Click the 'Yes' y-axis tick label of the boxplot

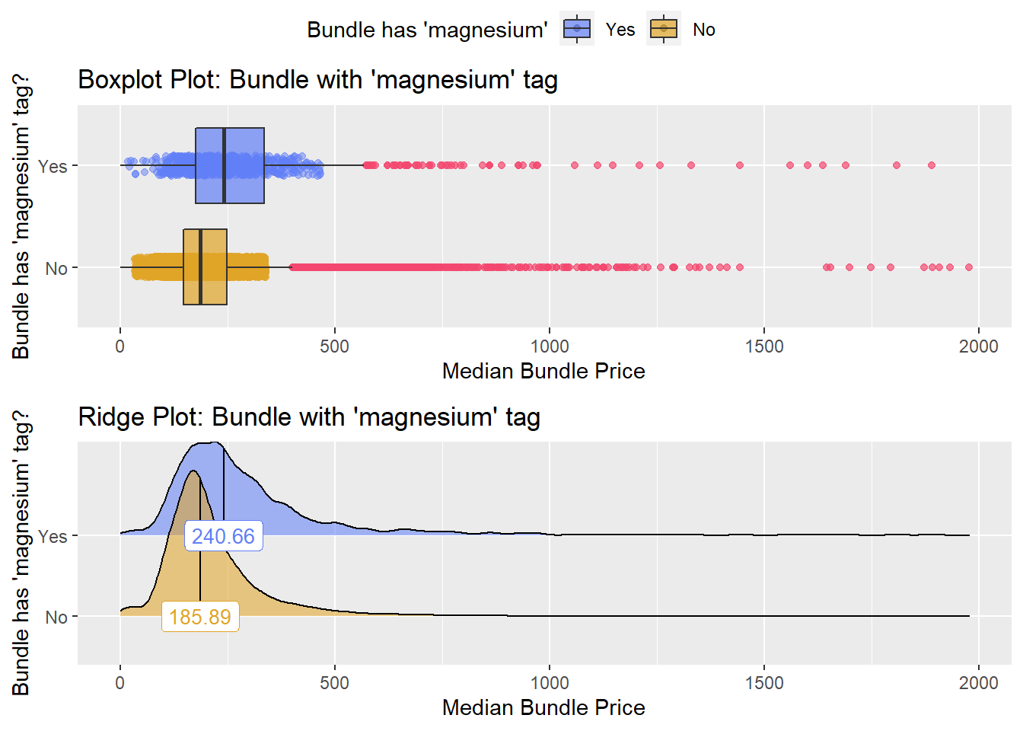(x=53, y=166)
